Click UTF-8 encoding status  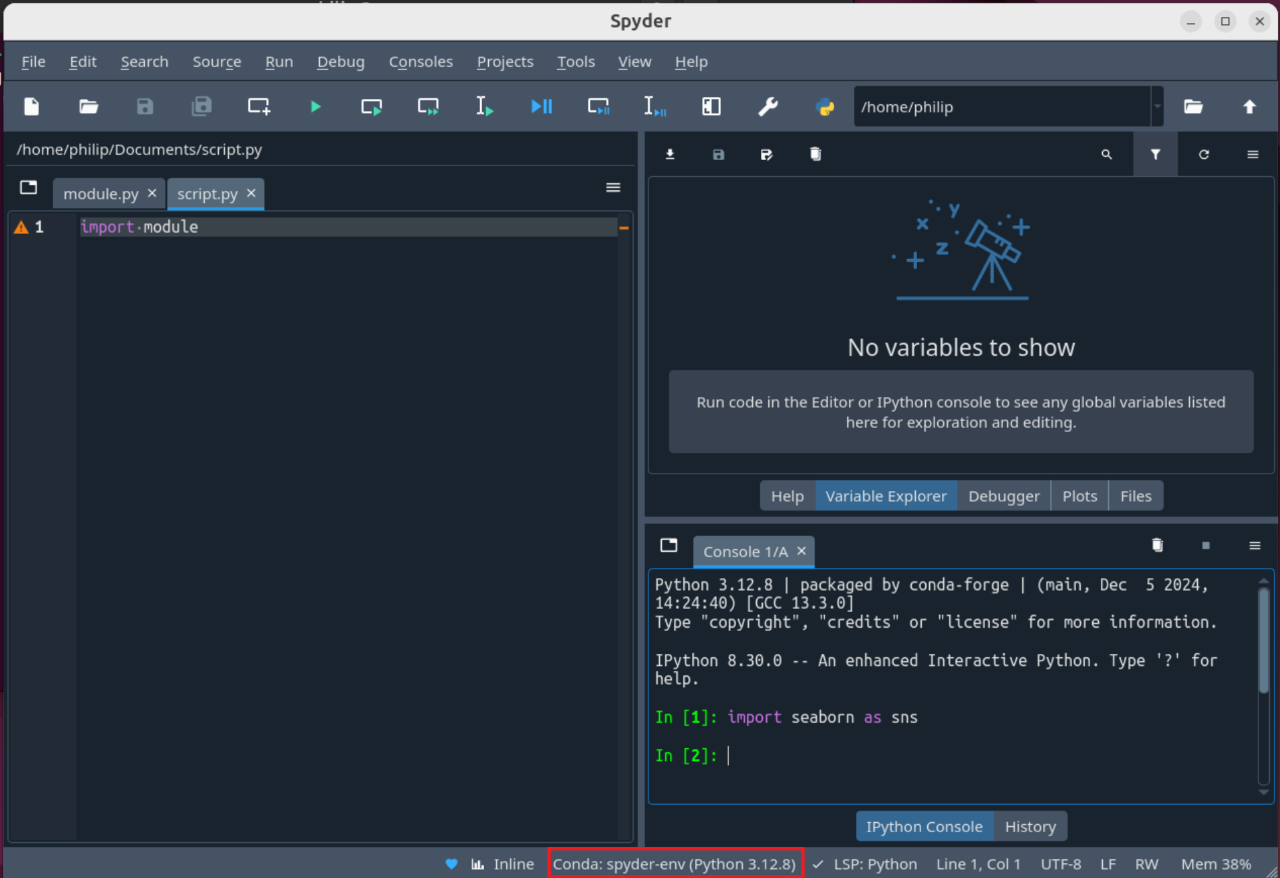pos(1060,864)
